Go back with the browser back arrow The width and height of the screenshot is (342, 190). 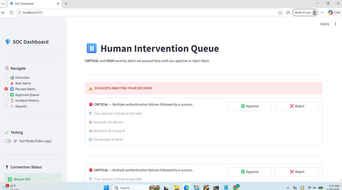coord(3,13)
